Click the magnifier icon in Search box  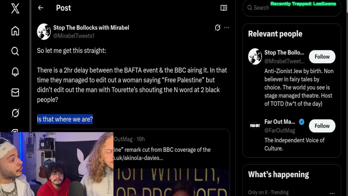(x=250, y=8)
